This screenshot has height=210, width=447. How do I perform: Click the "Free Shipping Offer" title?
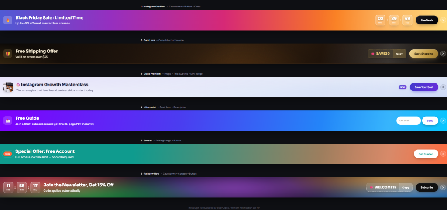point(37,51)
